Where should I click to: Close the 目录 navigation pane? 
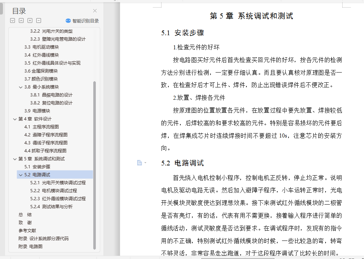pos(95,11)
